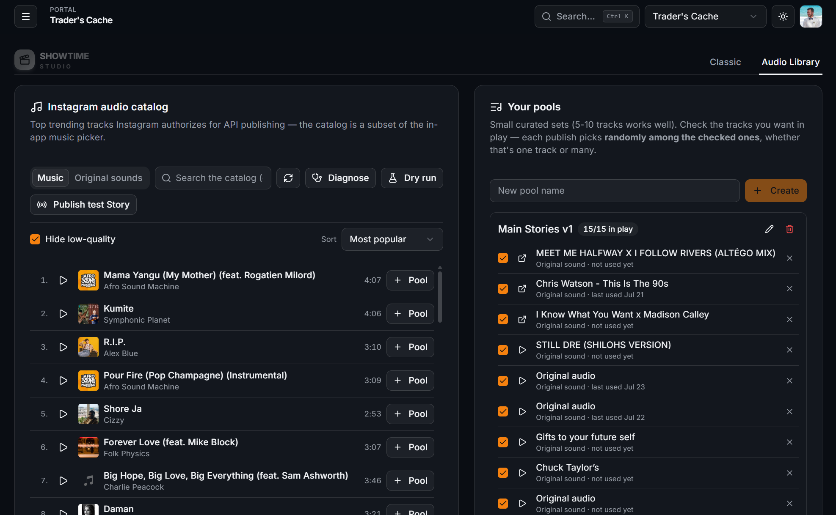Open the Most popular sort dropdown
This screenshot has width=836, height=515.
pos(392,239)
